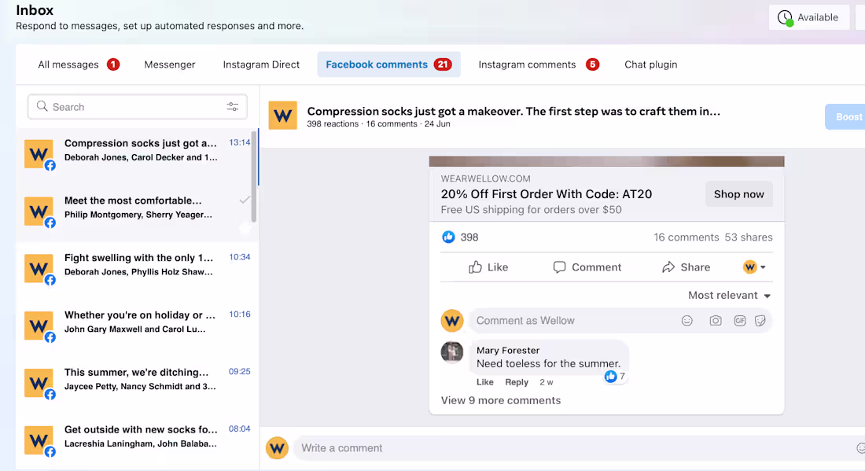The width and height of the screenshot is (865, 471).
Task: Mark 'Meet the most comfortable' conversation as done
Action: click(x=245, y=201)
